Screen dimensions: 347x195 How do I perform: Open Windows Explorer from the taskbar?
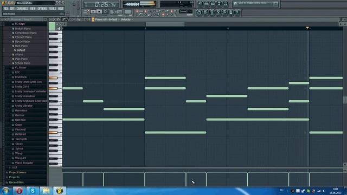(x=46, y=191)
